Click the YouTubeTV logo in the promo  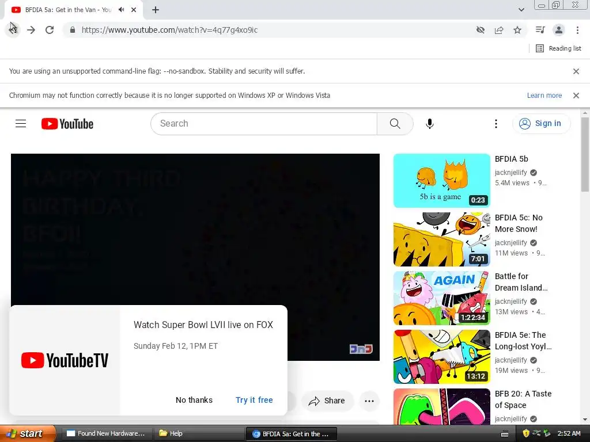click(x=65, y=360)
